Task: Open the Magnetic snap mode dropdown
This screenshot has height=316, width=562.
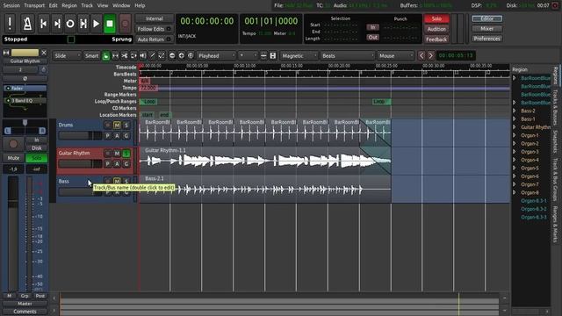Action: click(x=299, y=56)
